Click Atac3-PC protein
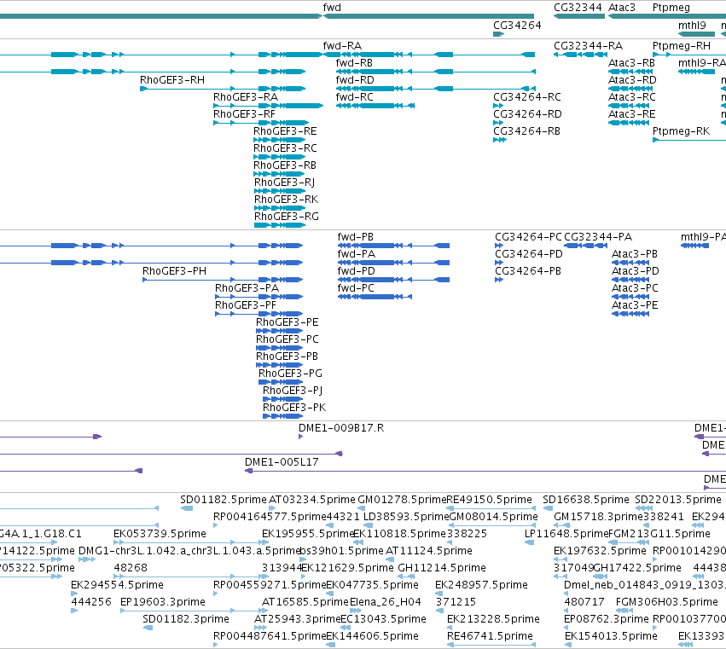 (x=635, y=288)
